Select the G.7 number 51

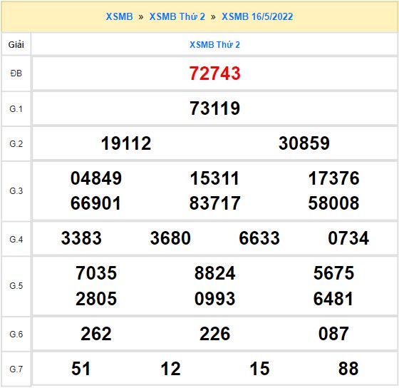[81, 369]
